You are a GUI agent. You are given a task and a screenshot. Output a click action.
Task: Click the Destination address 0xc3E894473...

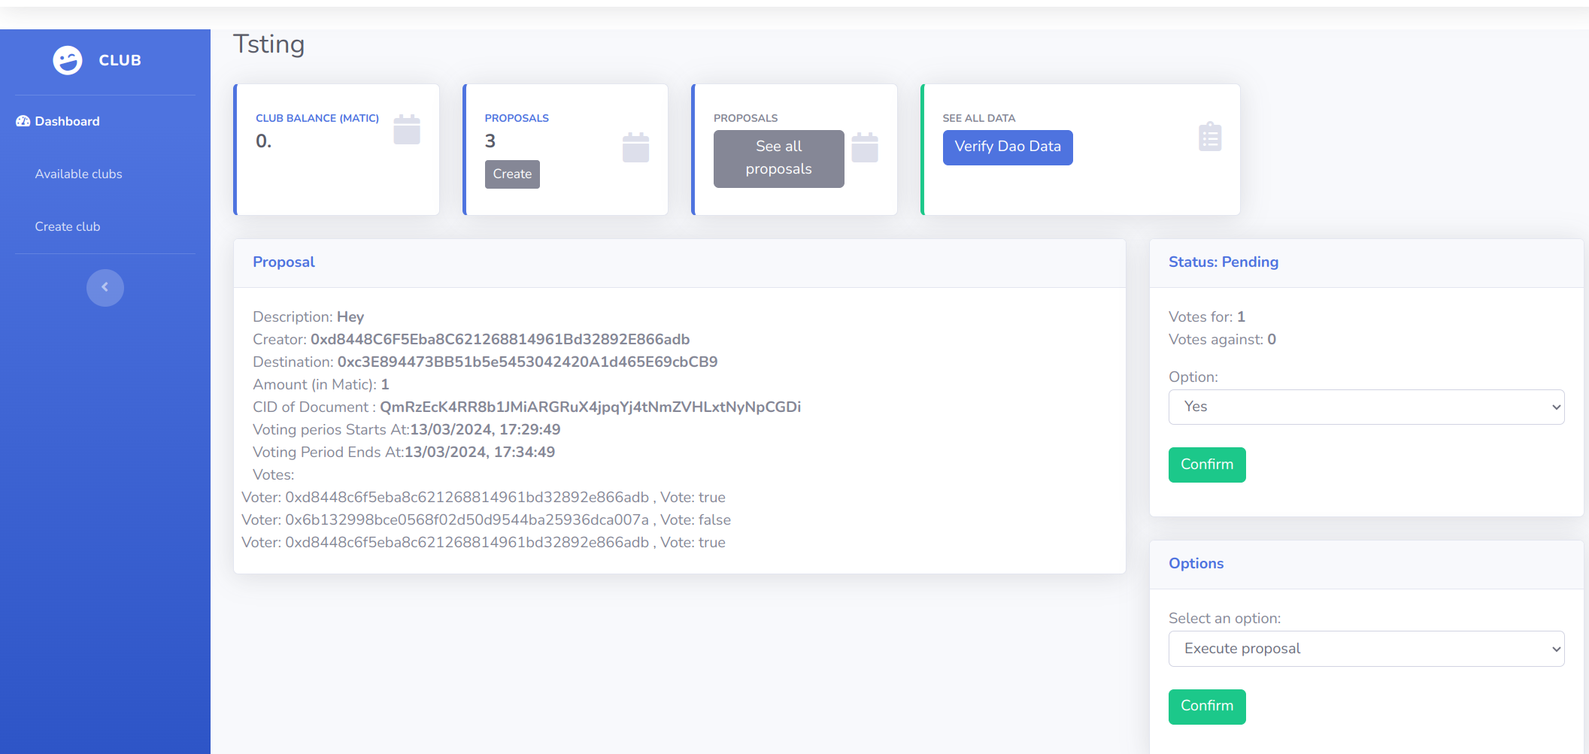(x=527, y=362)
